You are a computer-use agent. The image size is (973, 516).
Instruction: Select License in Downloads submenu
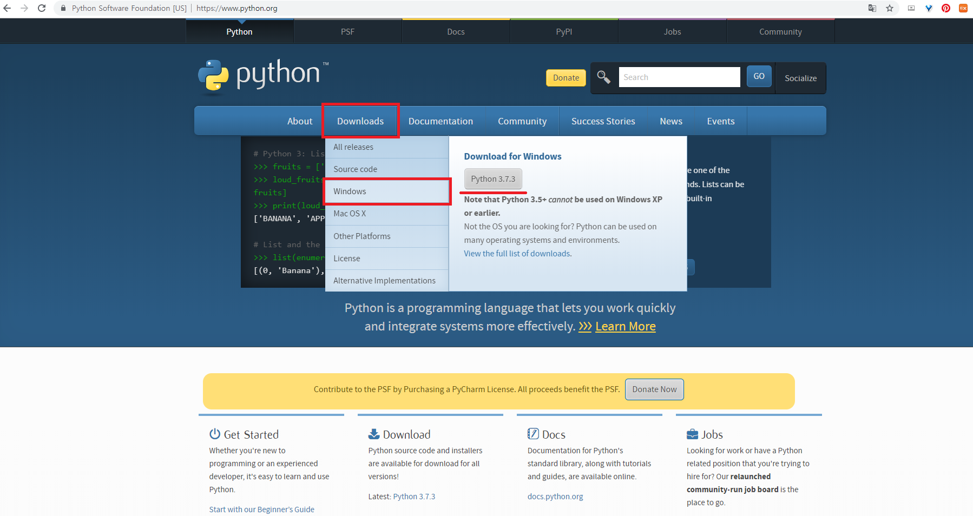[387, 259]
